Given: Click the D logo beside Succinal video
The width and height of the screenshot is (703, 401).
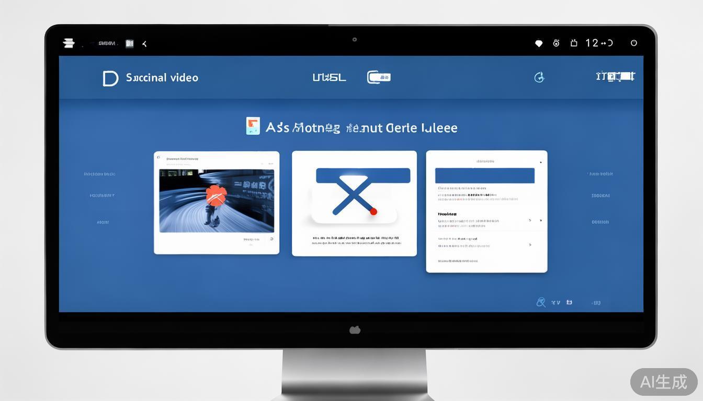Looking at the screenshot, I should click(x=110, y=78).
